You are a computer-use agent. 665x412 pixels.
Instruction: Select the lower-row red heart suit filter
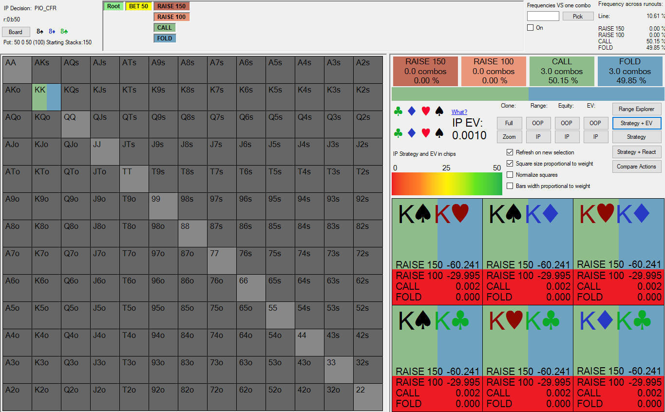(425, 132)
